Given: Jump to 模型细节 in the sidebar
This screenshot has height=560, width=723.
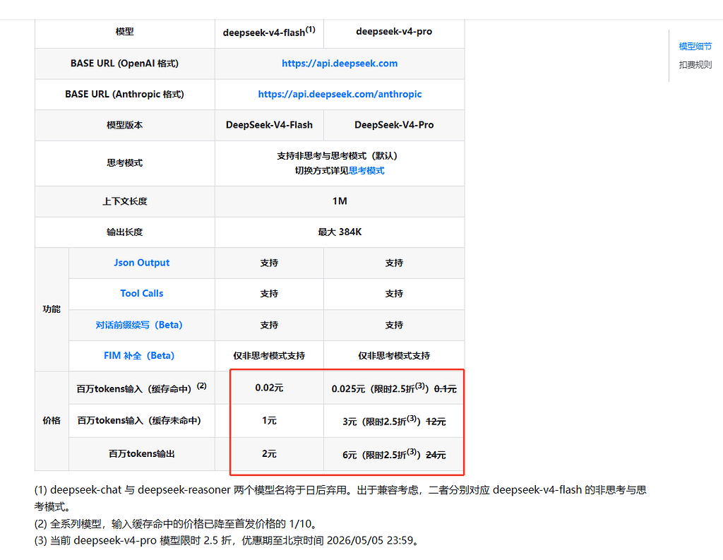Looking at the screenshot, I should click(695, 46).
